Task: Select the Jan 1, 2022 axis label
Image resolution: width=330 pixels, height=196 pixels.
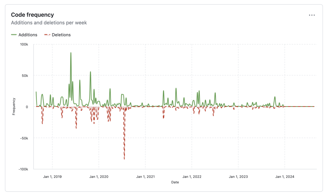Action: coord(192,177)
